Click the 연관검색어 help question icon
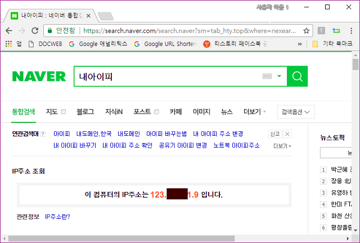Viewport: 360px width, 243px height. (43, 134)
